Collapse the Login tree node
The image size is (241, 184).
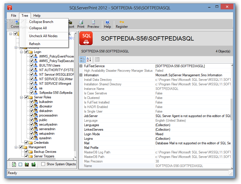[21, 52]
